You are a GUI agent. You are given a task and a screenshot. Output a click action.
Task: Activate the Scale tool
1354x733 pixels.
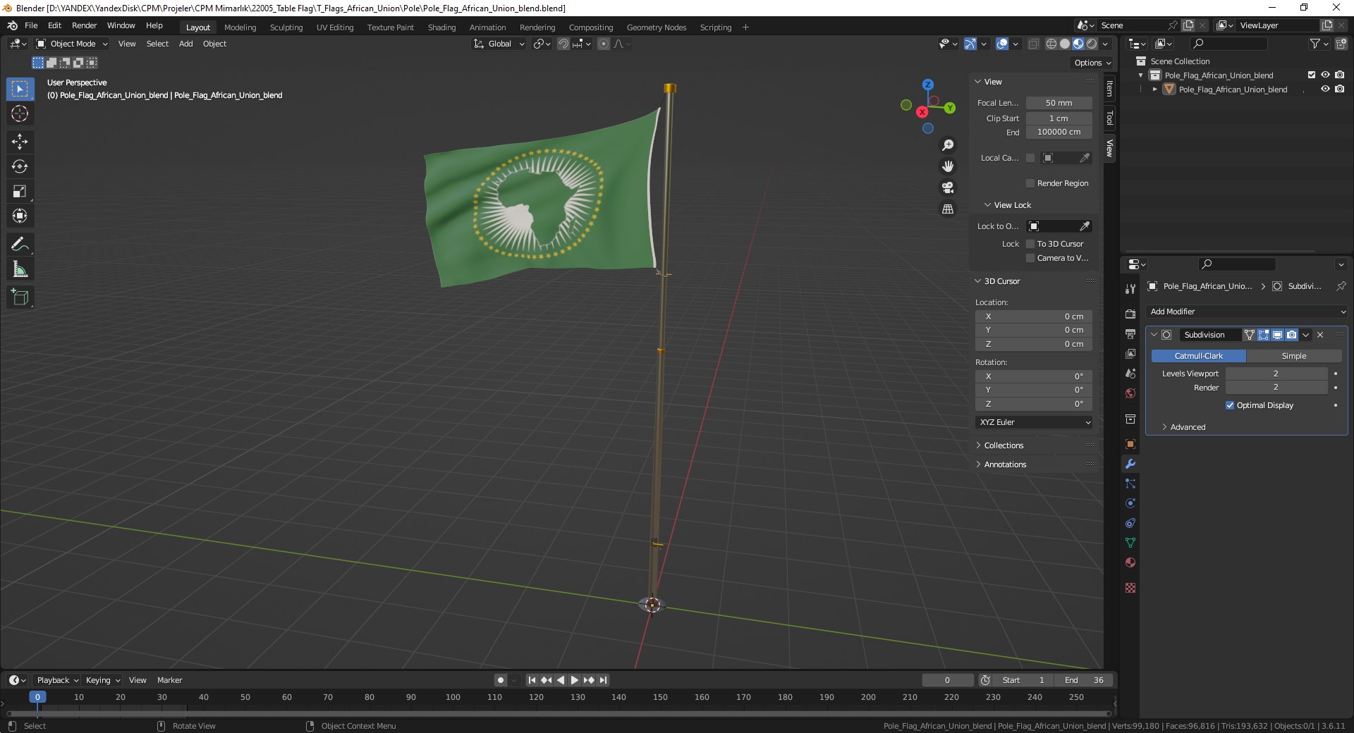20,191
